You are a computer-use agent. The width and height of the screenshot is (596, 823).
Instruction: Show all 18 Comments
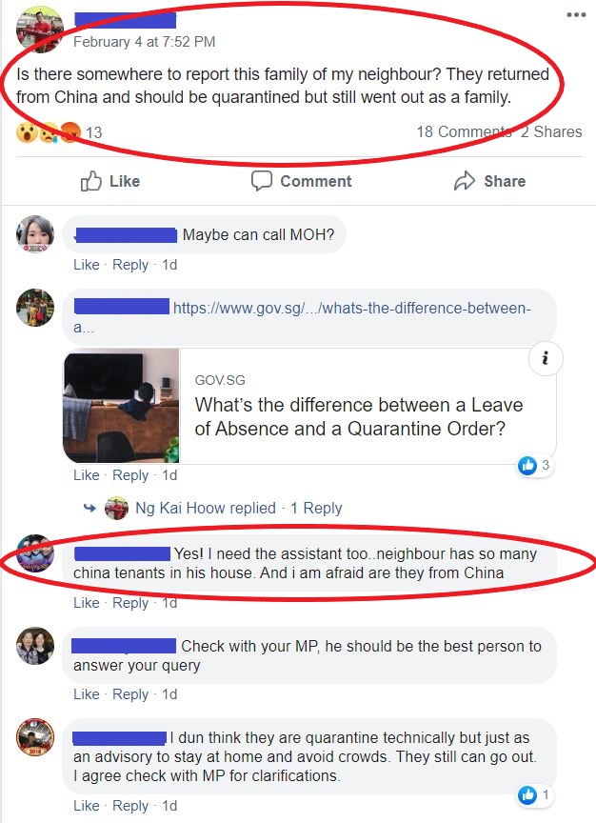464,131
